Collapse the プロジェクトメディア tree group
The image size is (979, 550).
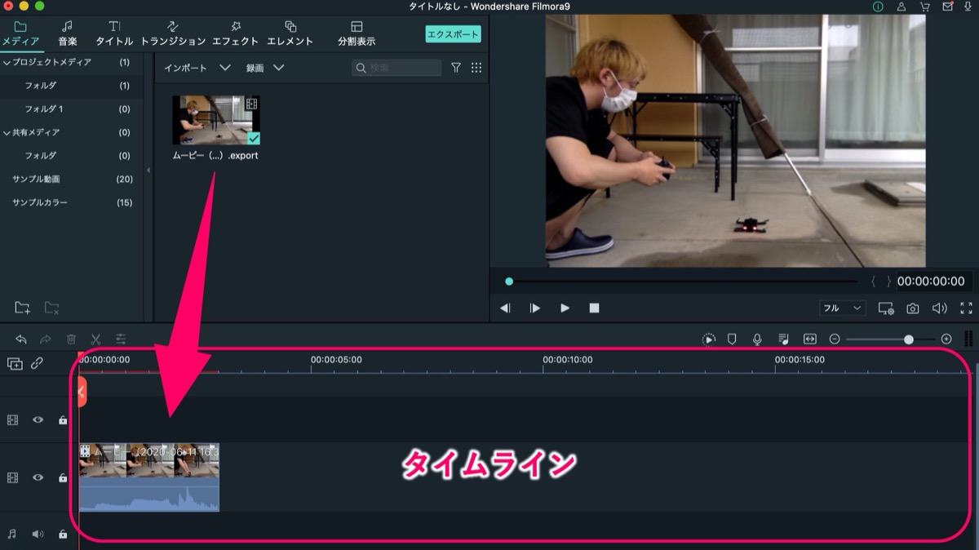(7, 63)
